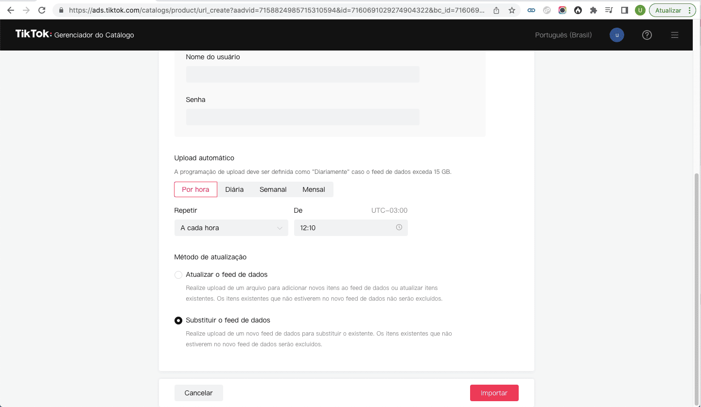Open the Português (Brasil) language selector
This screenshot has height=407, width=701.
[563, 35]
